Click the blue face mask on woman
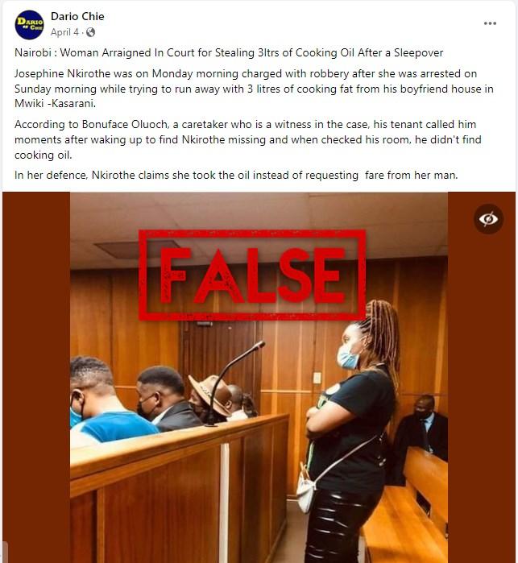The width and height of the screenshot is (518, 563). pos(348,358)
